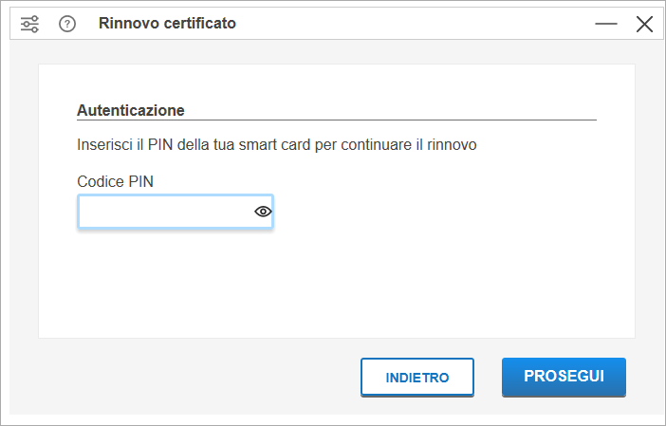
Task: Minimize the Rinnovo certificato window
Action: coord(605,24)
